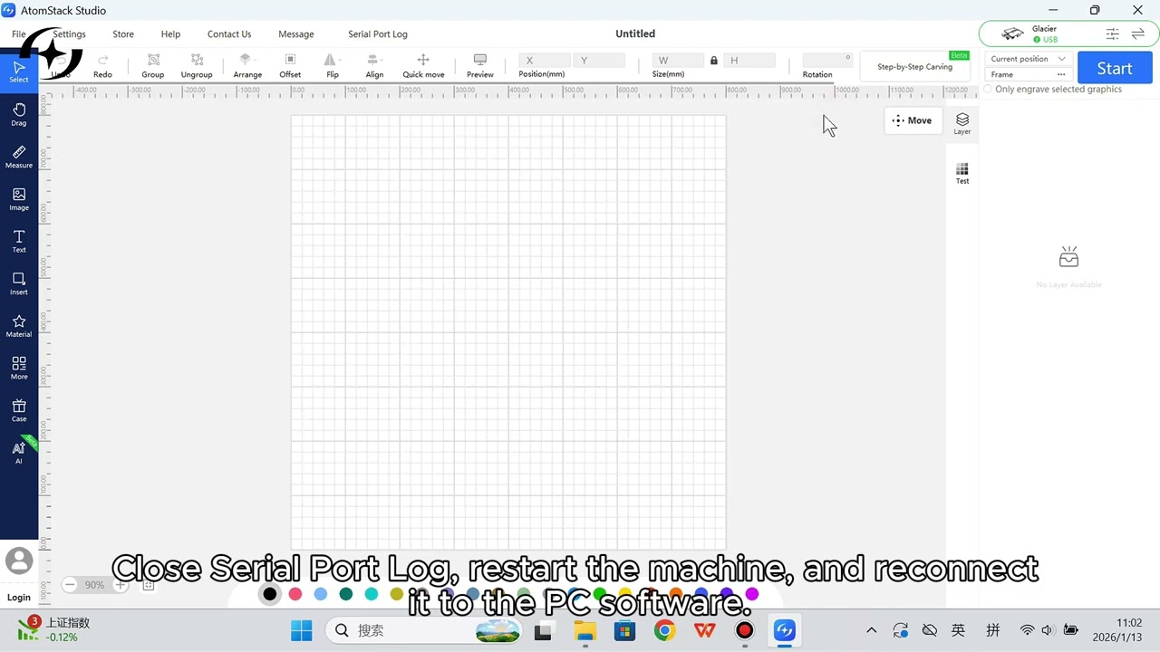Open the Message menu
This screenshot has width=1160, height=652.
point(296,34)
